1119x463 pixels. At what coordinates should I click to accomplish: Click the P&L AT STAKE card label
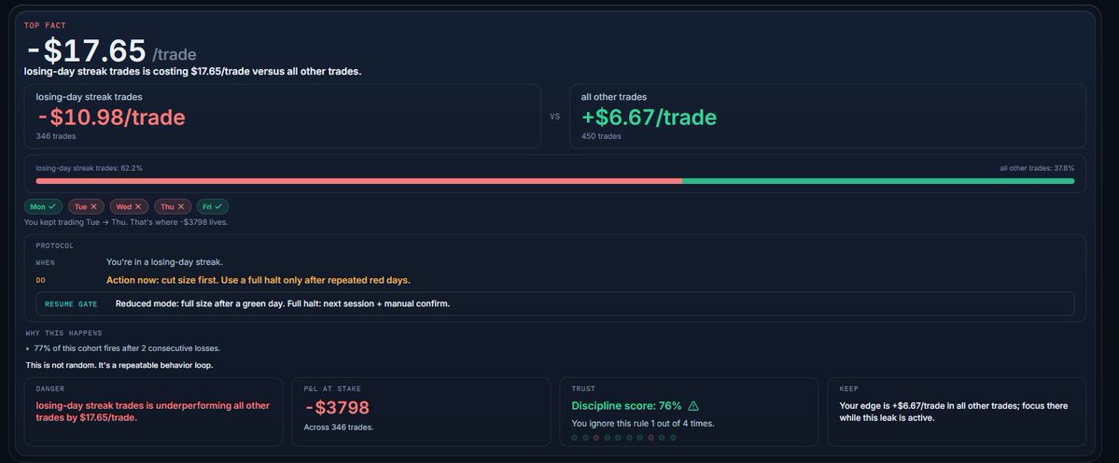click(332, 389)
